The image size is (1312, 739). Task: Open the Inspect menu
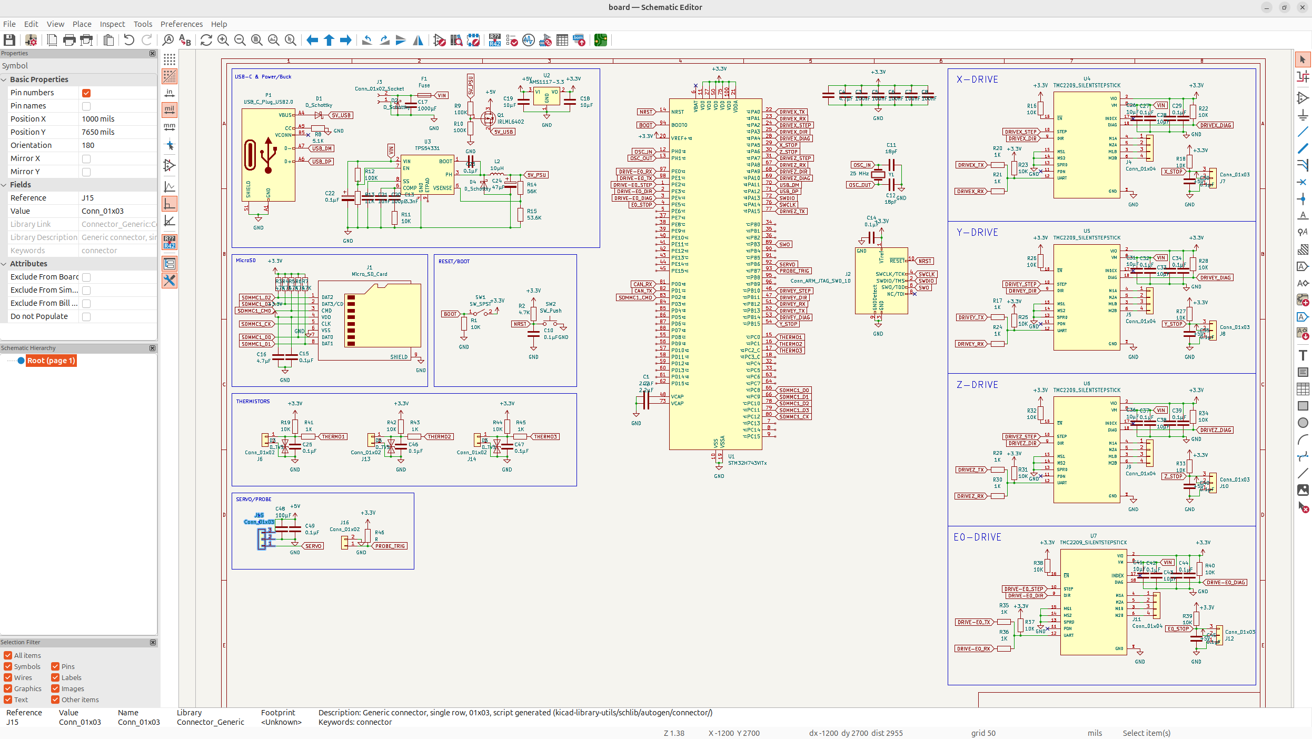click(112, 24)
